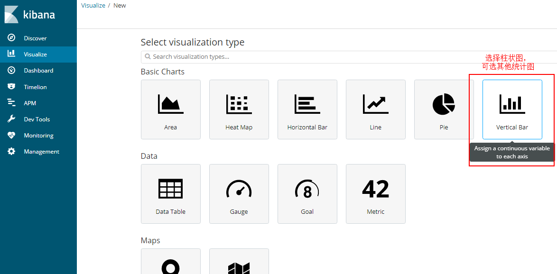The width and height of the screenshot is (557, 274).
Task: Select the Visualize bar chart sidebar icon
Action: [11, 54]
